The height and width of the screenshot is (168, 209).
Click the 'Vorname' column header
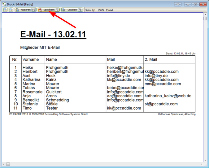(x=31, y=59)
